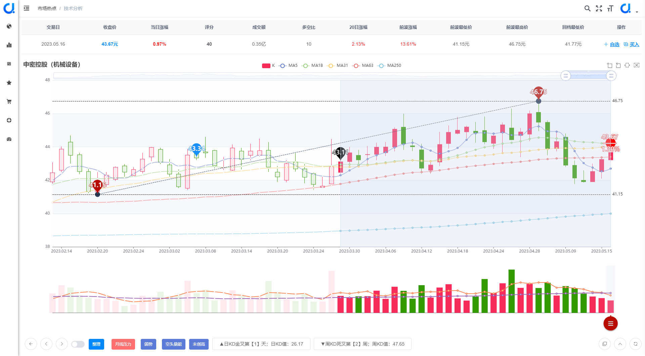This screenshot has height=356, width=645.
Task: Toggle MA63 line in legend
Action: [363, 65]
